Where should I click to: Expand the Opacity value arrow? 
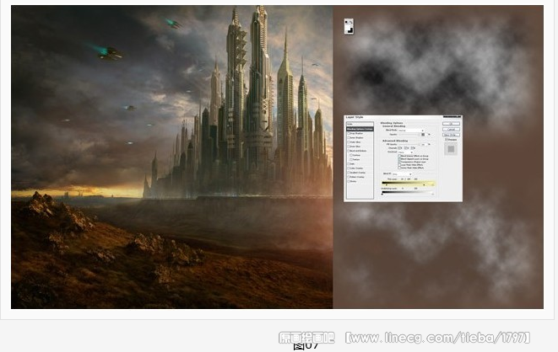429,135
